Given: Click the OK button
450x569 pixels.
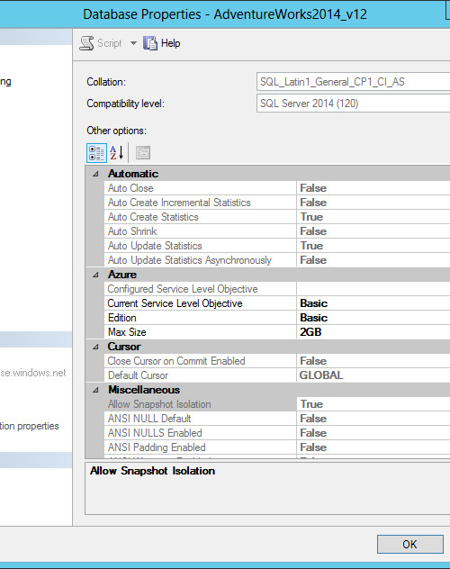Looking at the screenshot, I should [x=410, y=545].
